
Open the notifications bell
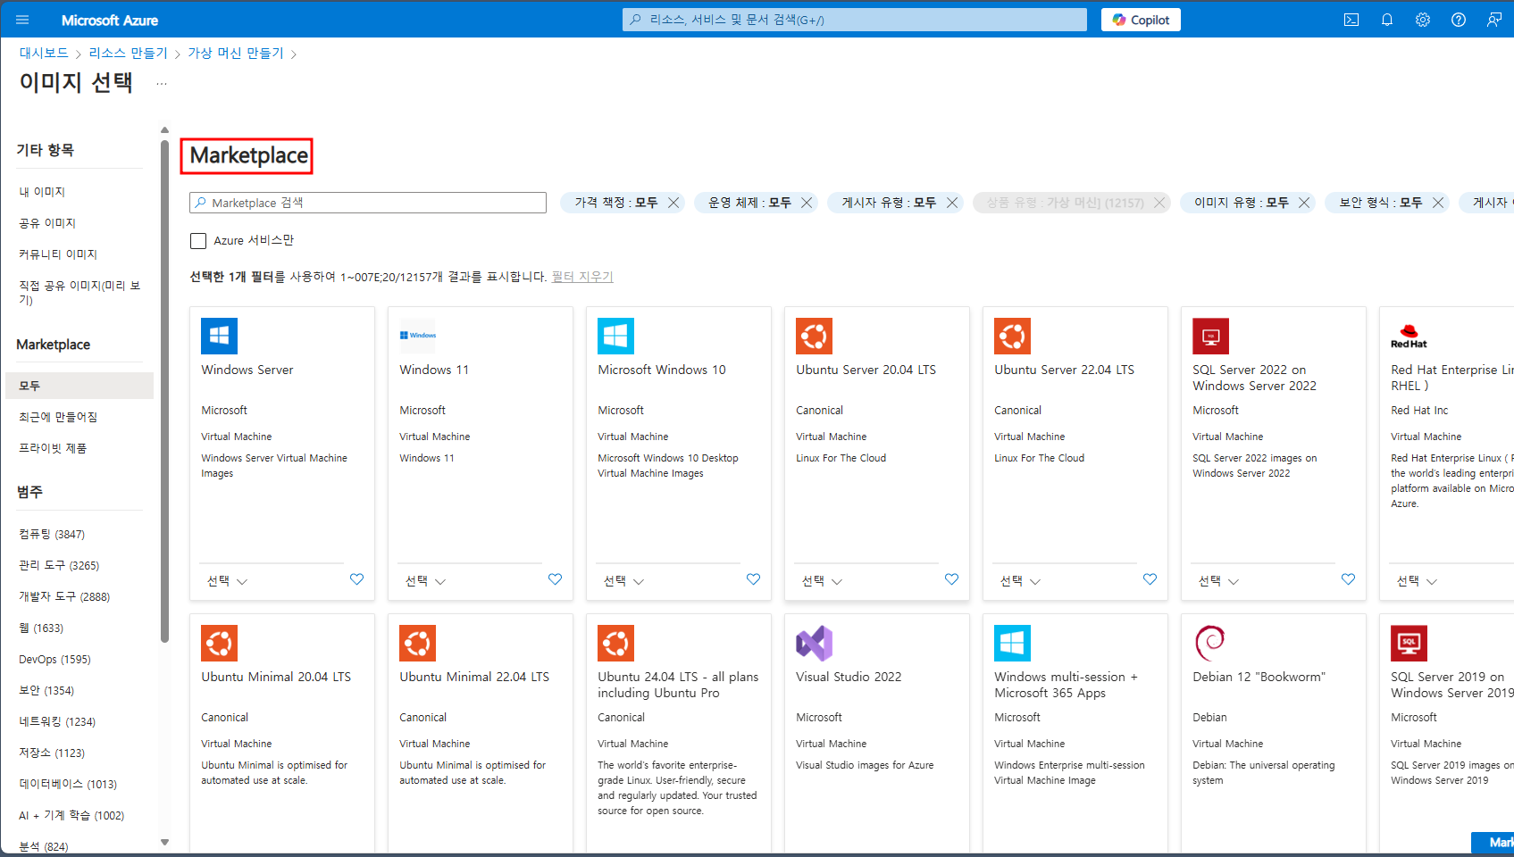1387,20
